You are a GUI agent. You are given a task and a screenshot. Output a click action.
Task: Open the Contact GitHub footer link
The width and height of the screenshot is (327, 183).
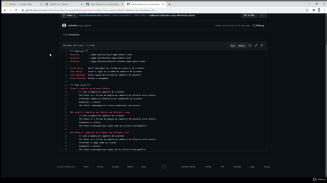click(x=188, y=167)
